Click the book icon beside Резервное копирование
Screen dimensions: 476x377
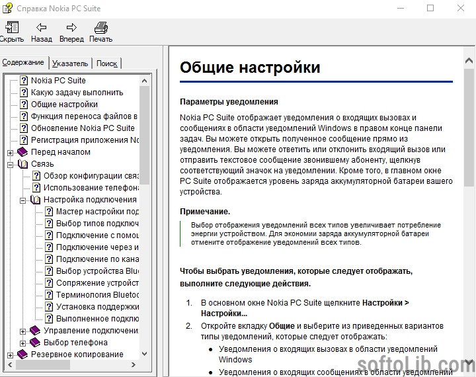coord(22,355)
